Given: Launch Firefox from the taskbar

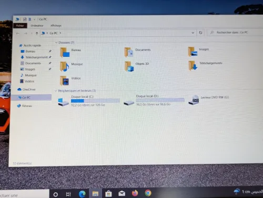Looking at the screenshot, I should (135, 193).
